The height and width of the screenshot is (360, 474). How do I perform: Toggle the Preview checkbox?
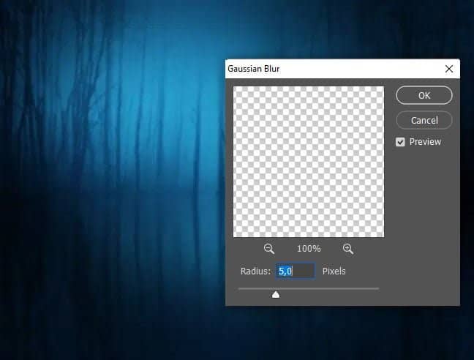coord(401,142)
